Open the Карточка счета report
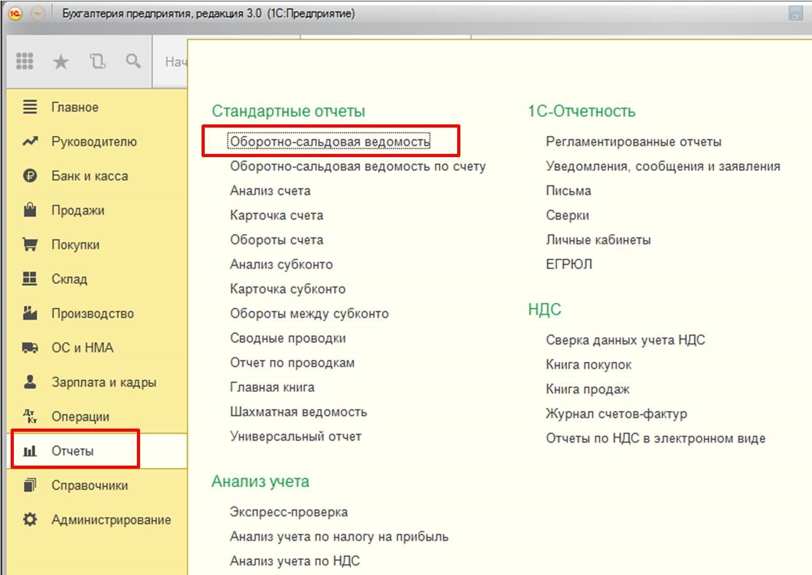The image size is (812, 575). (276, 215)
